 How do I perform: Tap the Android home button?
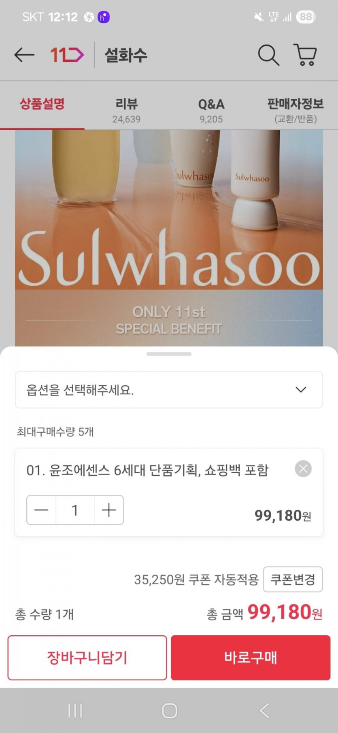point(169,711)
